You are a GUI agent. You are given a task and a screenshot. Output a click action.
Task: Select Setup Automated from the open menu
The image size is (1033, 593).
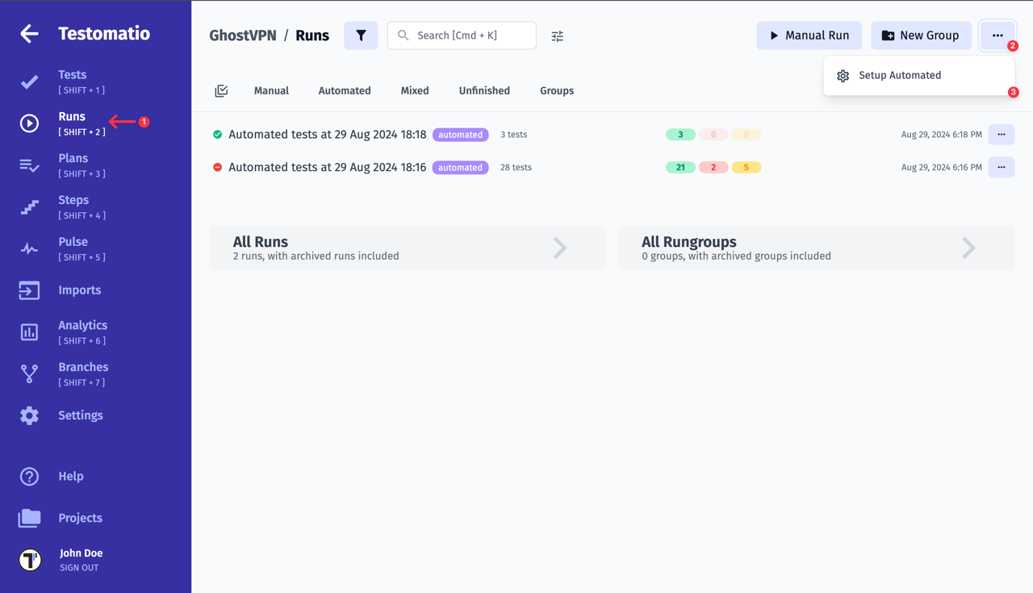900,75
